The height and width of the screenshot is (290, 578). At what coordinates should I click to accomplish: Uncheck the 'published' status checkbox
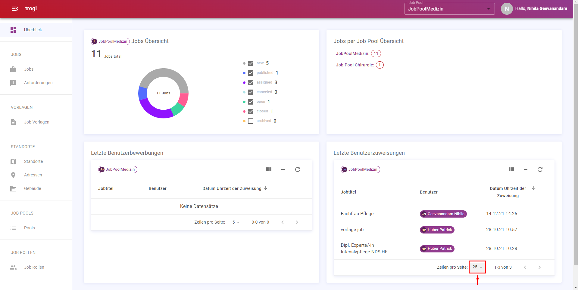[251, 73]
